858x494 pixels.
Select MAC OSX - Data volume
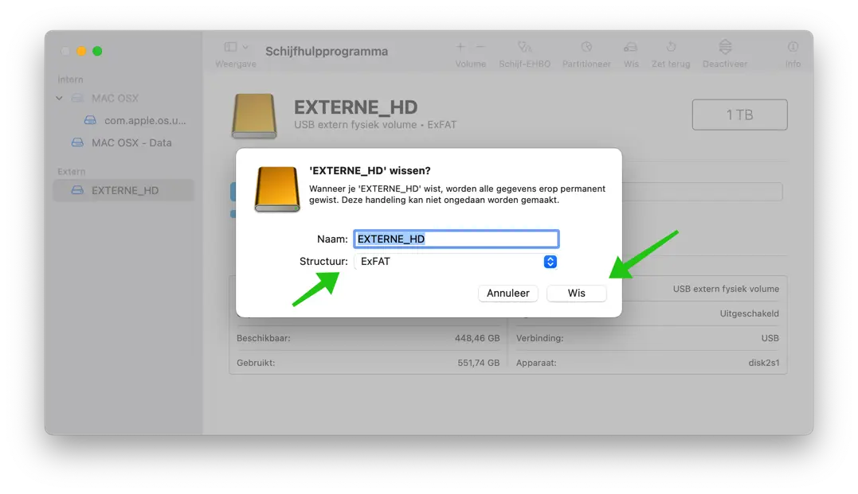[131, 142]
